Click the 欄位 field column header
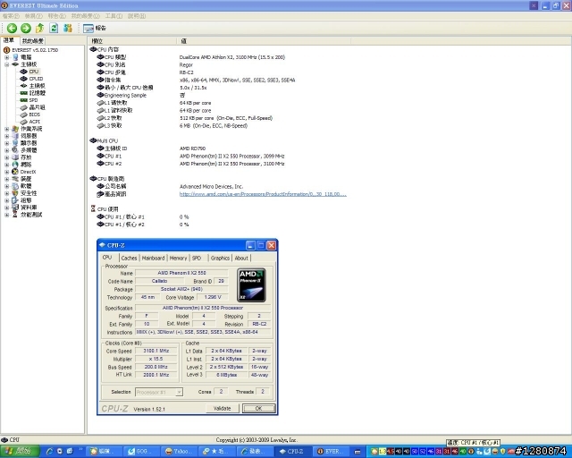572x458 pixels. pyautogui.click(x=131, y=41)
